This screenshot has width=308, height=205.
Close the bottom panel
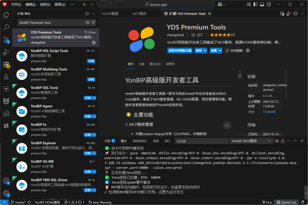302,141
